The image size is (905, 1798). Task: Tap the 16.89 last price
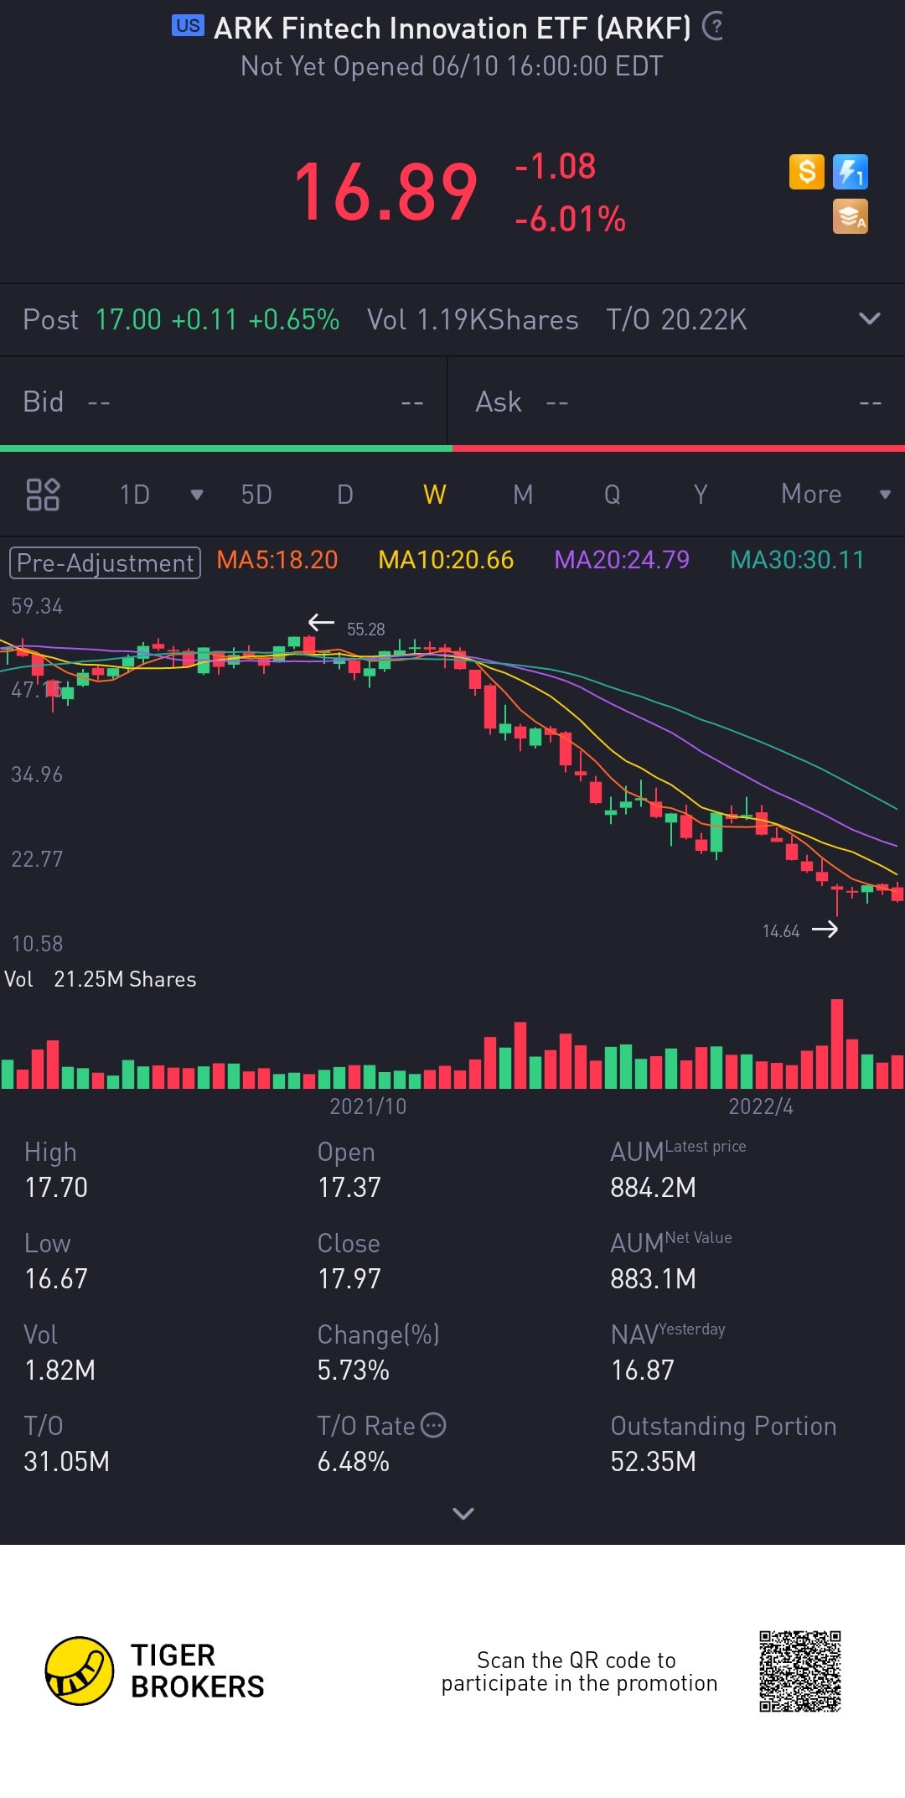point(385,193)
